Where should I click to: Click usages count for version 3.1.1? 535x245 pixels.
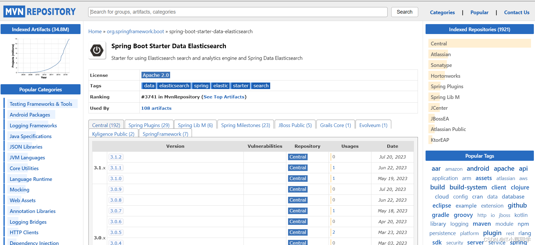point(334,168)
